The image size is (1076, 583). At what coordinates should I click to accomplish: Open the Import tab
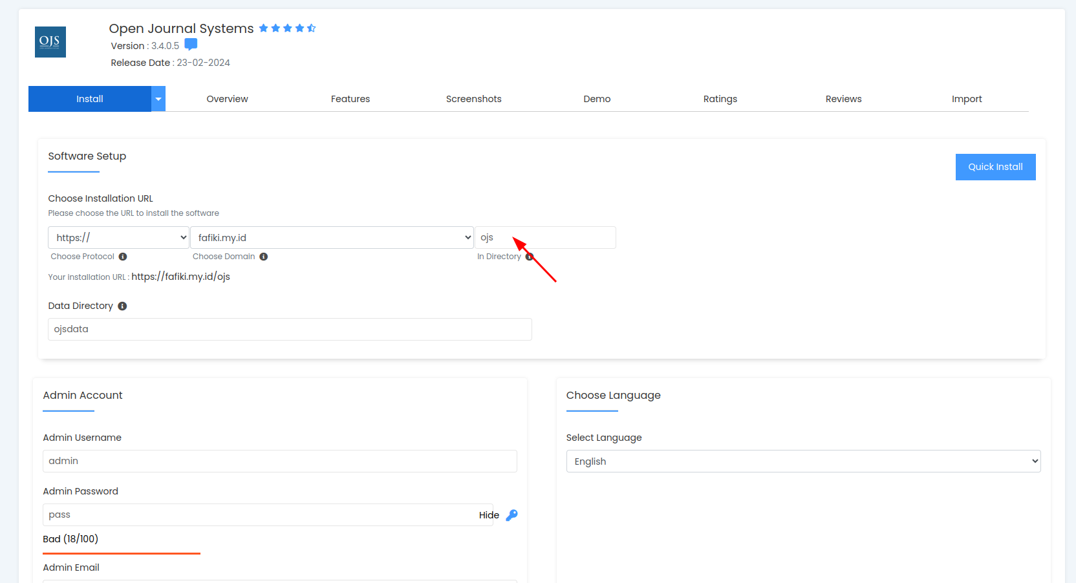pyautogui.click(x=967, y=99)
